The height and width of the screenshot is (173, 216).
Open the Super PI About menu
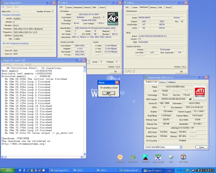point(18,64)
